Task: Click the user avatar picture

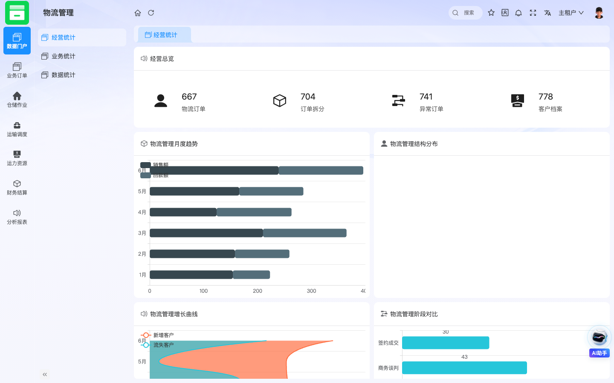Action: [599, 13]
